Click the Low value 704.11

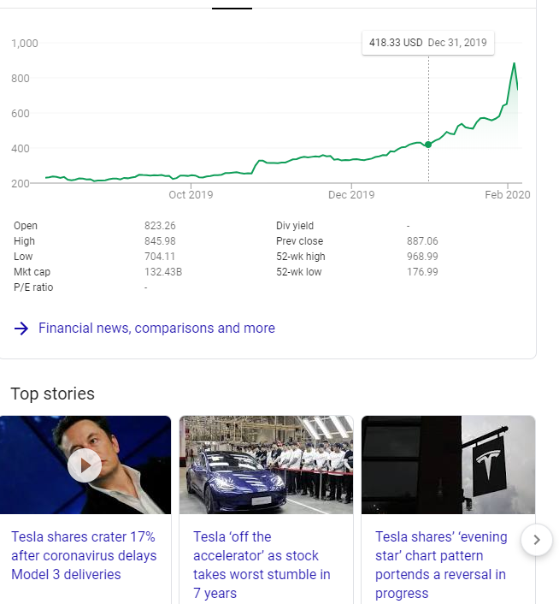160,256
